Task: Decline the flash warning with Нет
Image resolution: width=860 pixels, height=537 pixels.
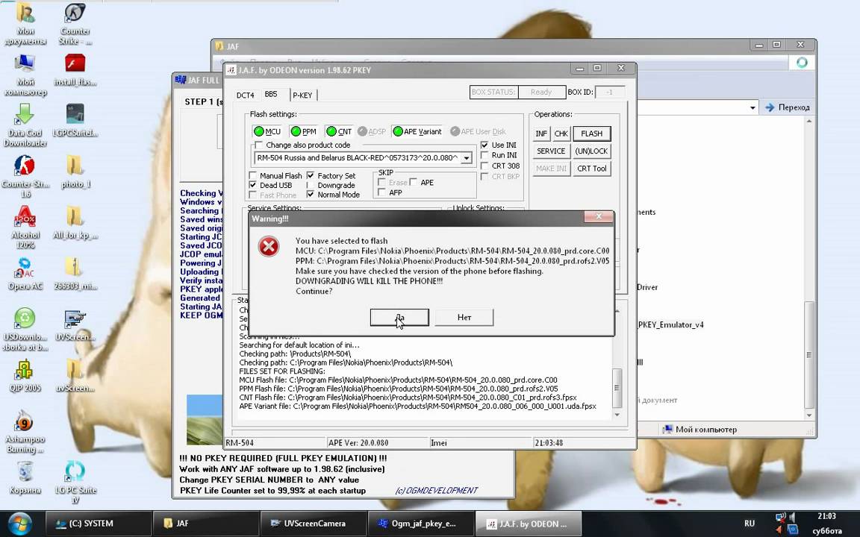Action: tap(464, 317)
